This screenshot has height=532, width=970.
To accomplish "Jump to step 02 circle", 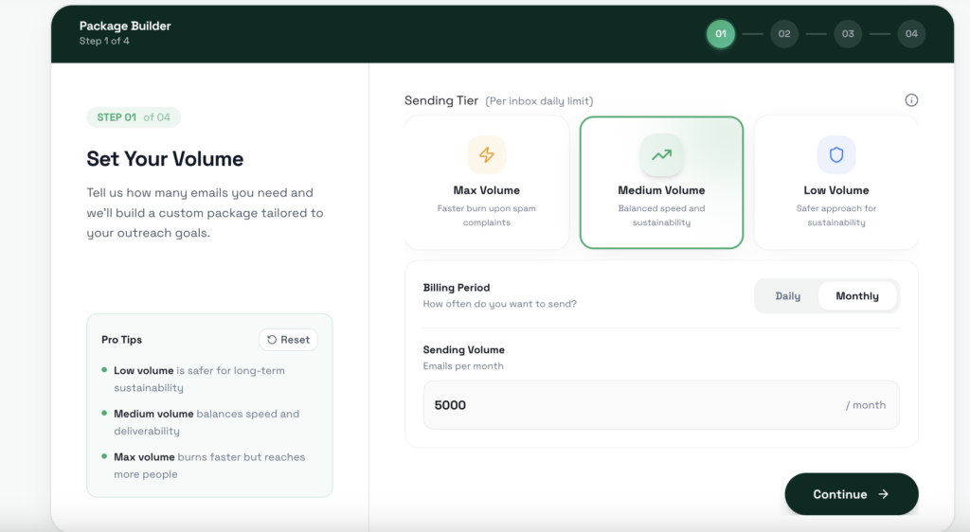I will (x=784, y=34).
